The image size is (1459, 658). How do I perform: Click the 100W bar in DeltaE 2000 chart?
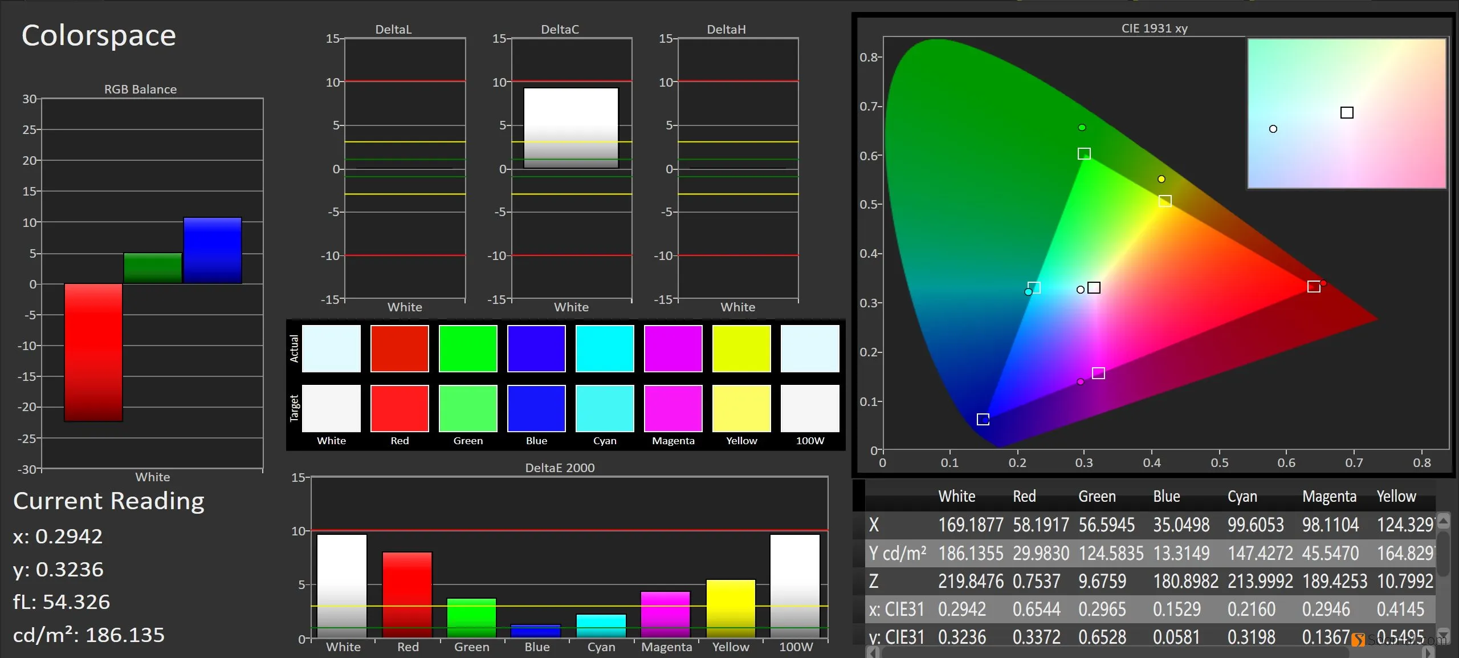795,586
